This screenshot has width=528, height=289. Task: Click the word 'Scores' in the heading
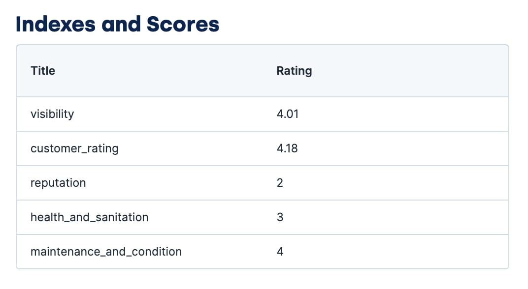point(183,25)
